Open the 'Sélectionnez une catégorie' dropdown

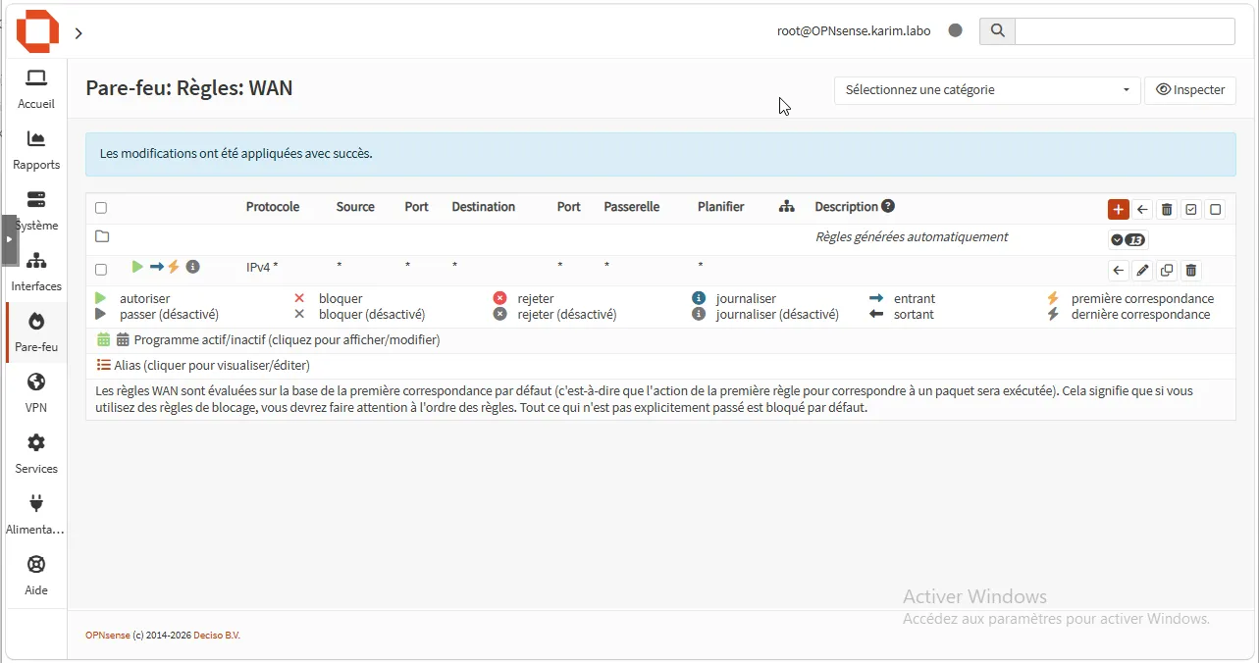987,90
